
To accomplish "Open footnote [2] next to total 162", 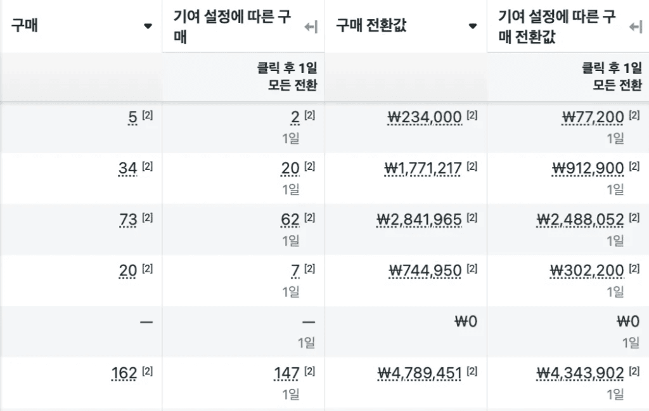I will tap(148, 371).
